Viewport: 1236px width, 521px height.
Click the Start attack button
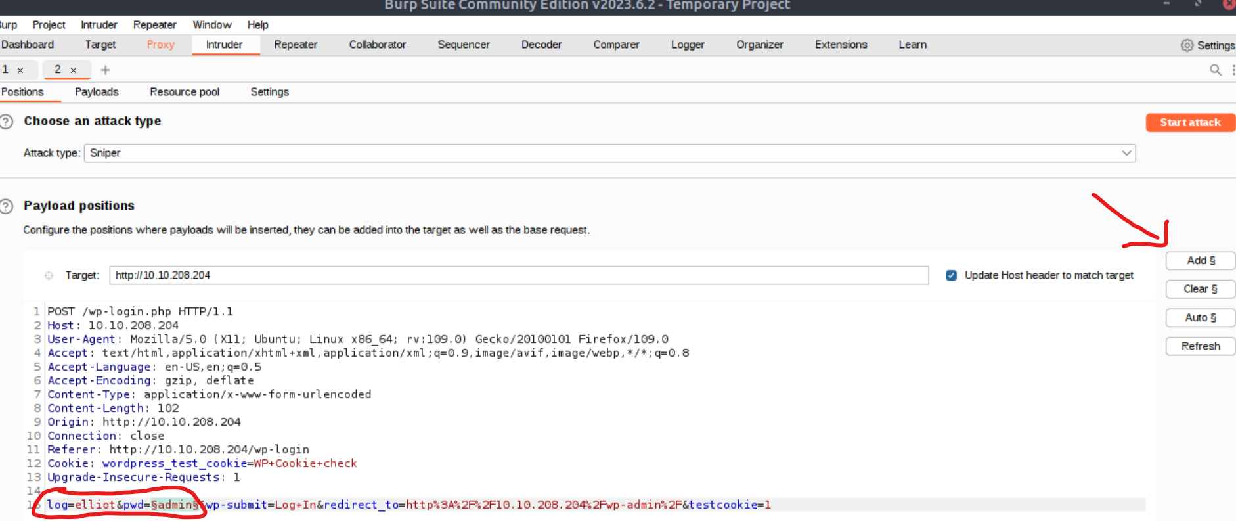click(x=1190, y=122)
